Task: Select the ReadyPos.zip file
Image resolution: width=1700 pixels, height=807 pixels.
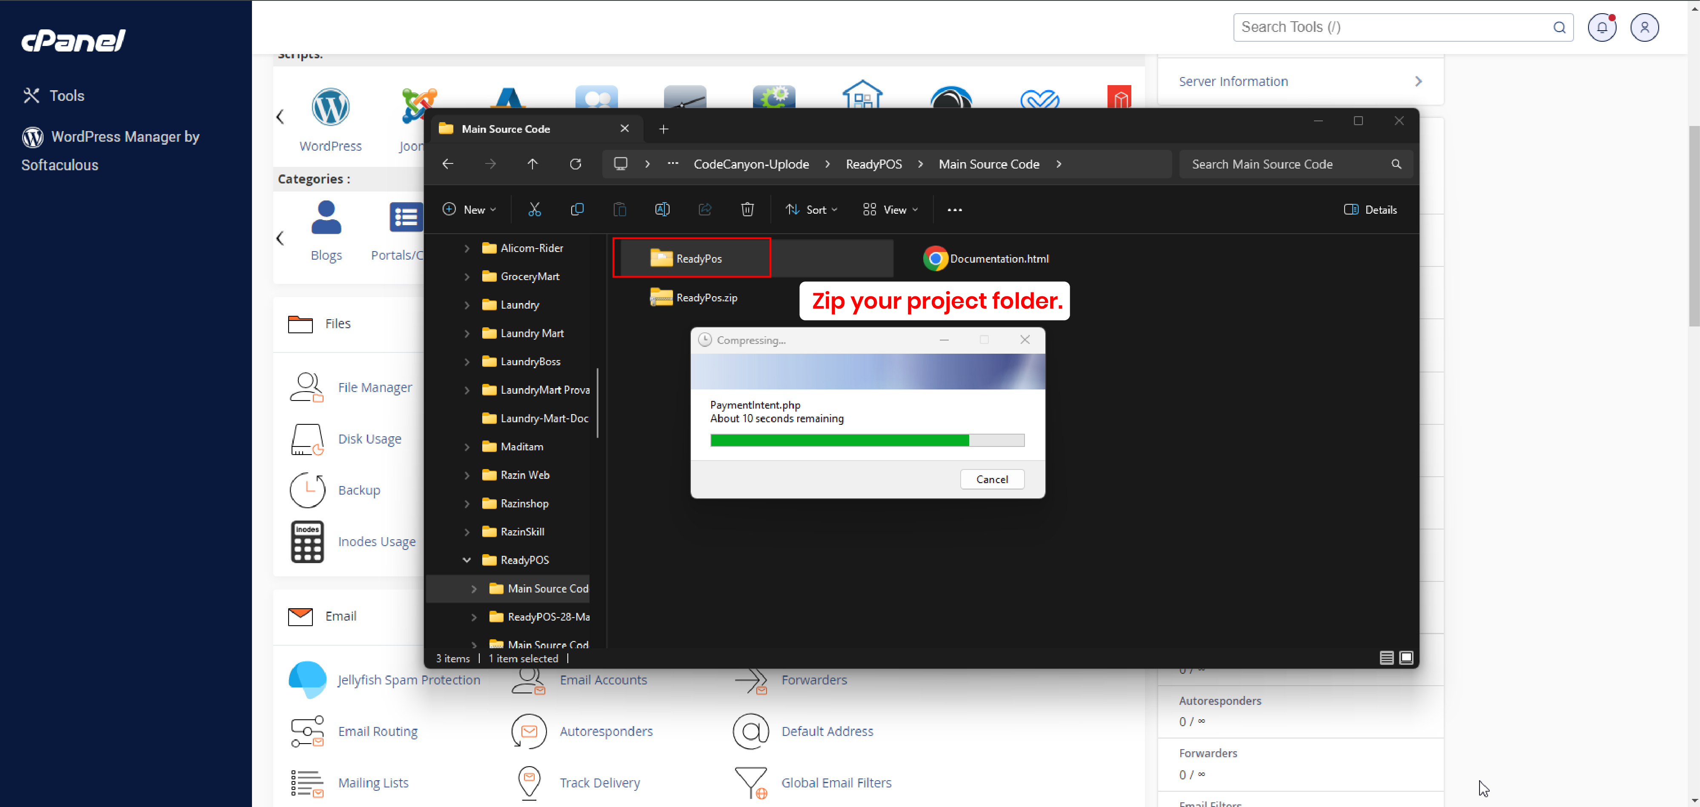Action: pos(694,298)
